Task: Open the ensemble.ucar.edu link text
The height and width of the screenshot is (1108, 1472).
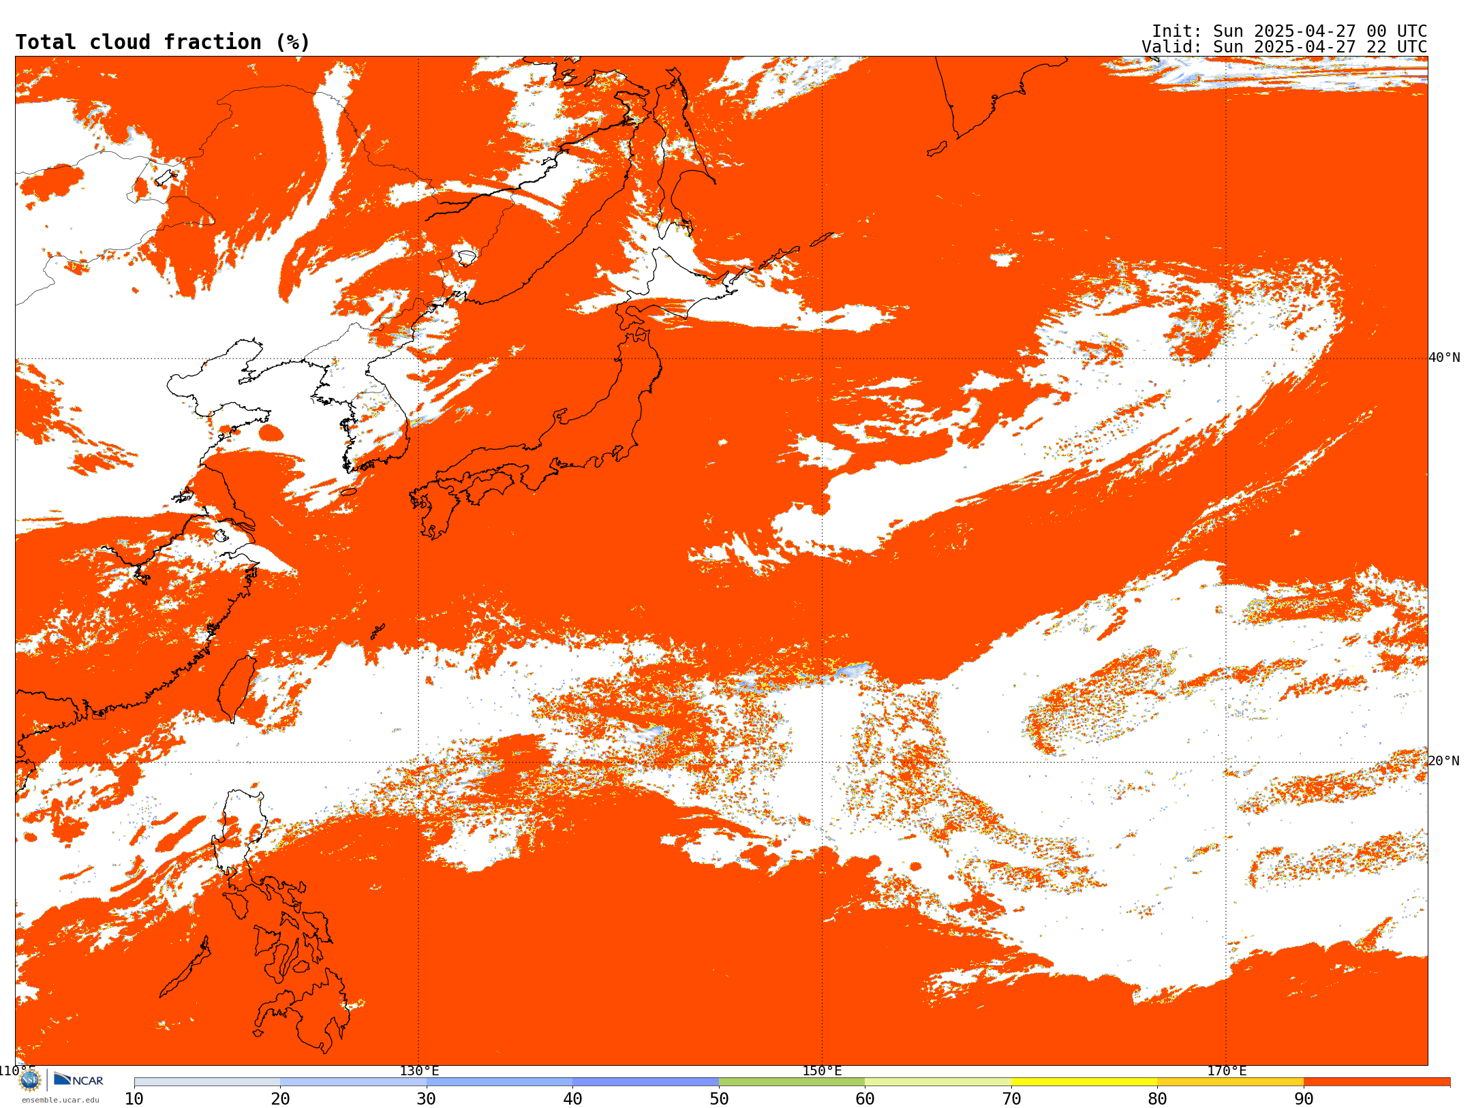Action: click(x=60, y=1100)
